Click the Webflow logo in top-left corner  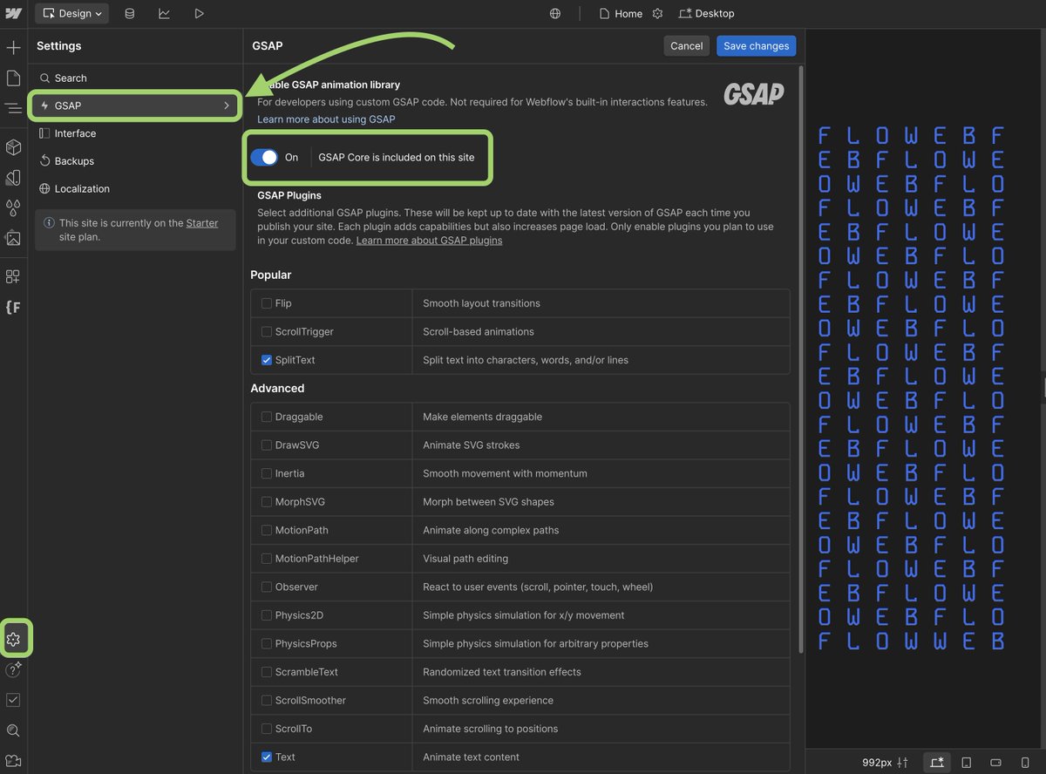click(x=13, y=14)
